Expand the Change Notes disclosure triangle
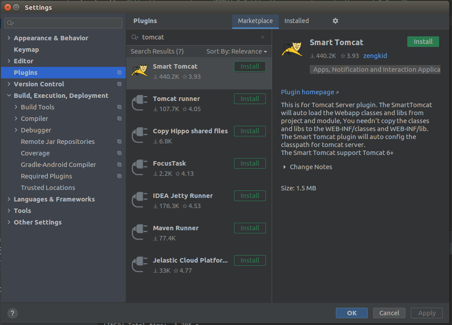452x325 pixels. click(284, 167)
